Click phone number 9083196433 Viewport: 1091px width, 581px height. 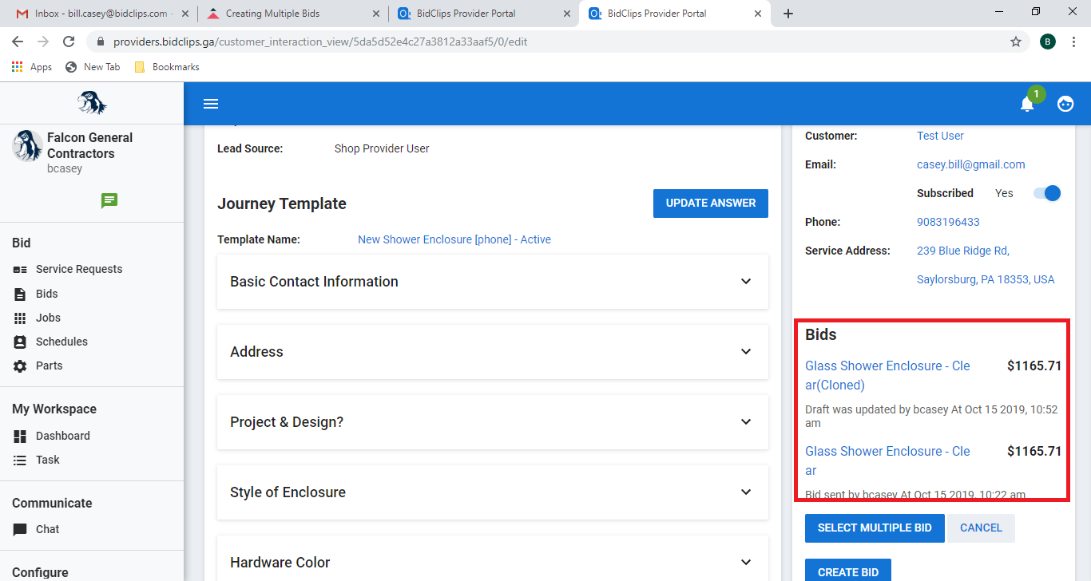pyautogui.click(x=948, y=222)
